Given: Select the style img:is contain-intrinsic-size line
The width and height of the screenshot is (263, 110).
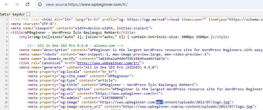Looking at the screenshot, I should pos(124,37).
